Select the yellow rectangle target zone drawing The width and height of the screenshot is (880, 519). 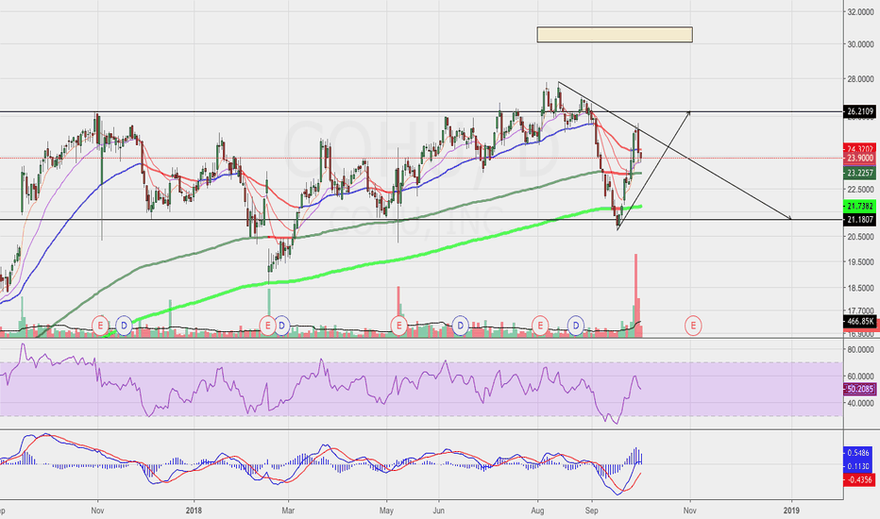[x=615, y=34]
